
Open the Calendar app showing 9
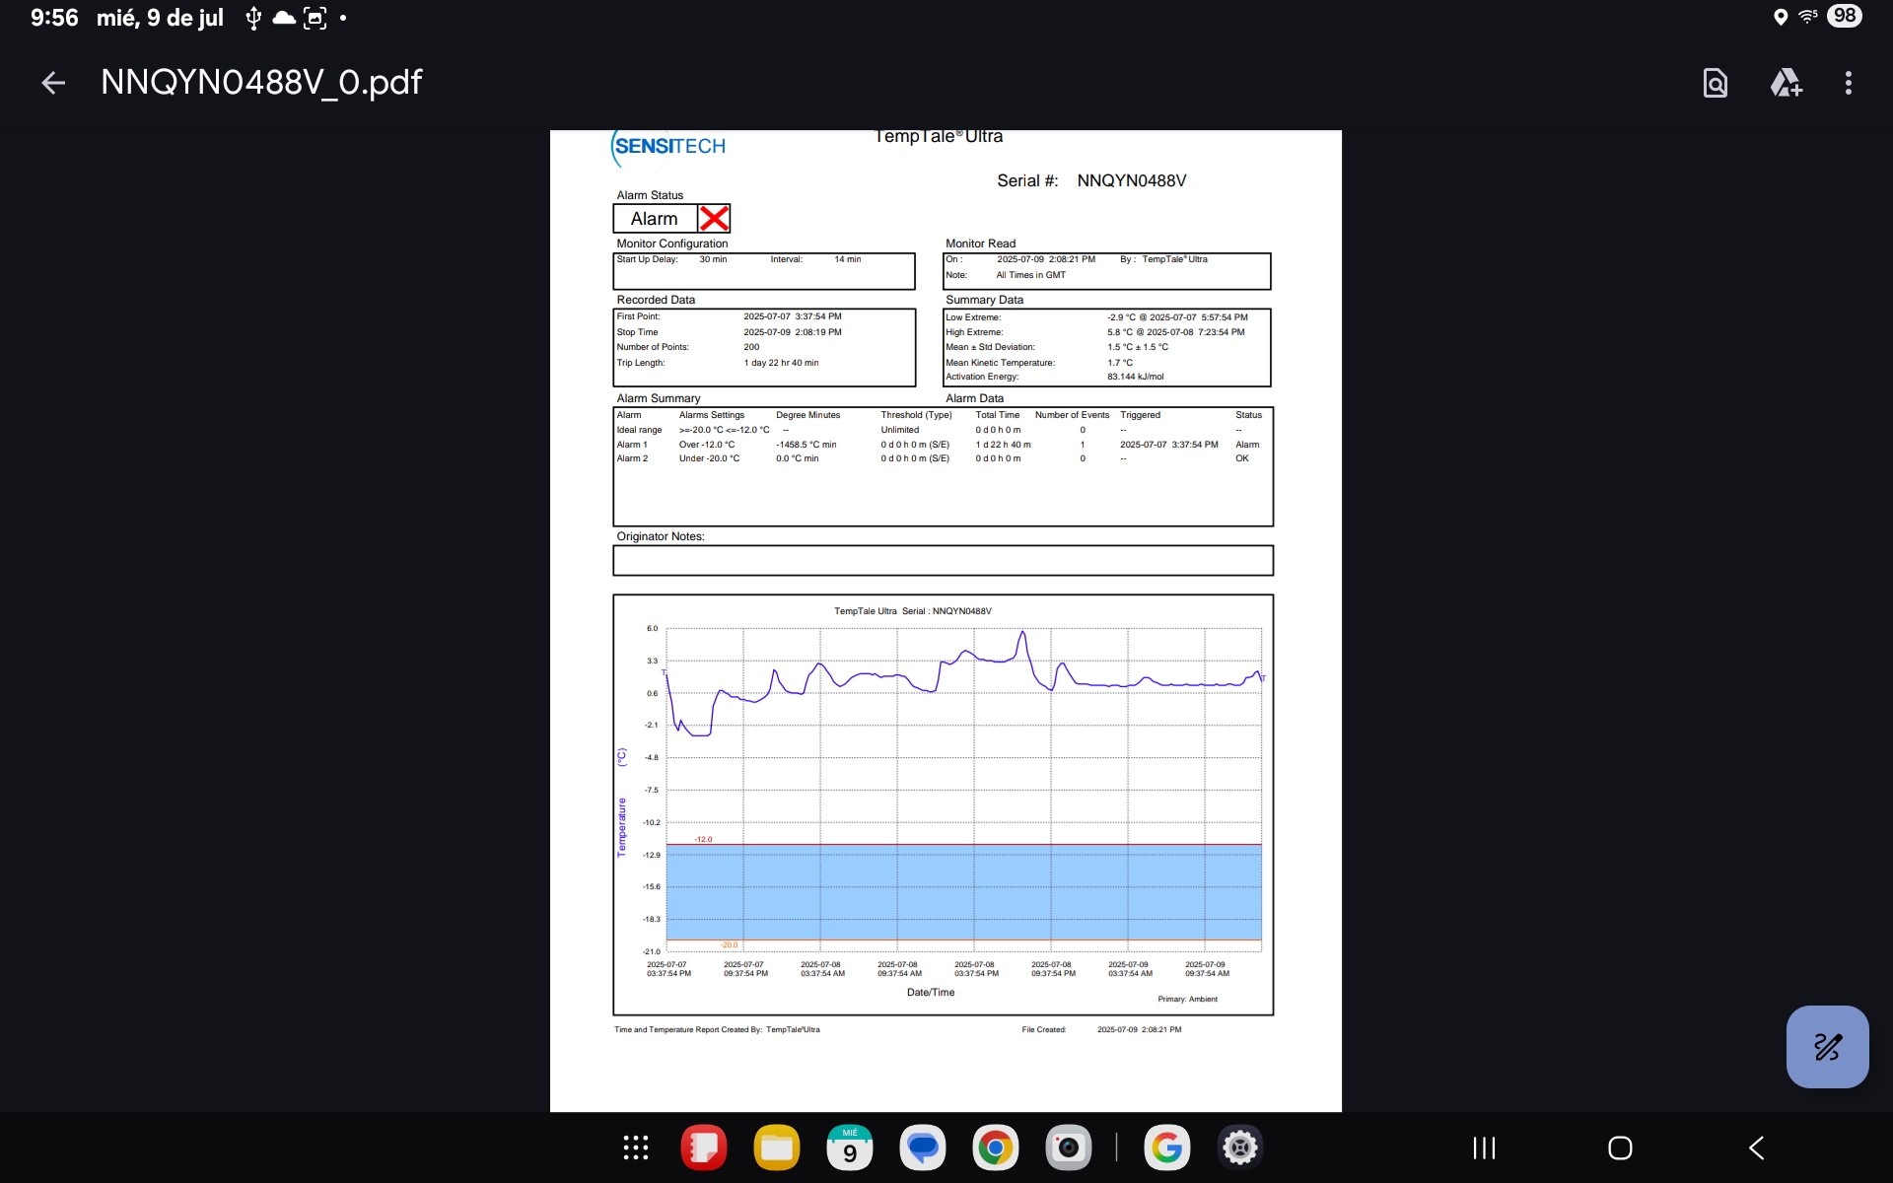(850, 1148)
